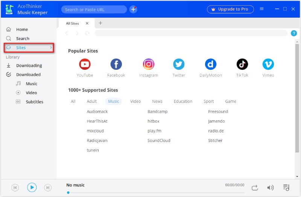The height and width of the screenshot is (197, 301).
Task: Click the blue help question mark icon
Action: tap(294, 33)
